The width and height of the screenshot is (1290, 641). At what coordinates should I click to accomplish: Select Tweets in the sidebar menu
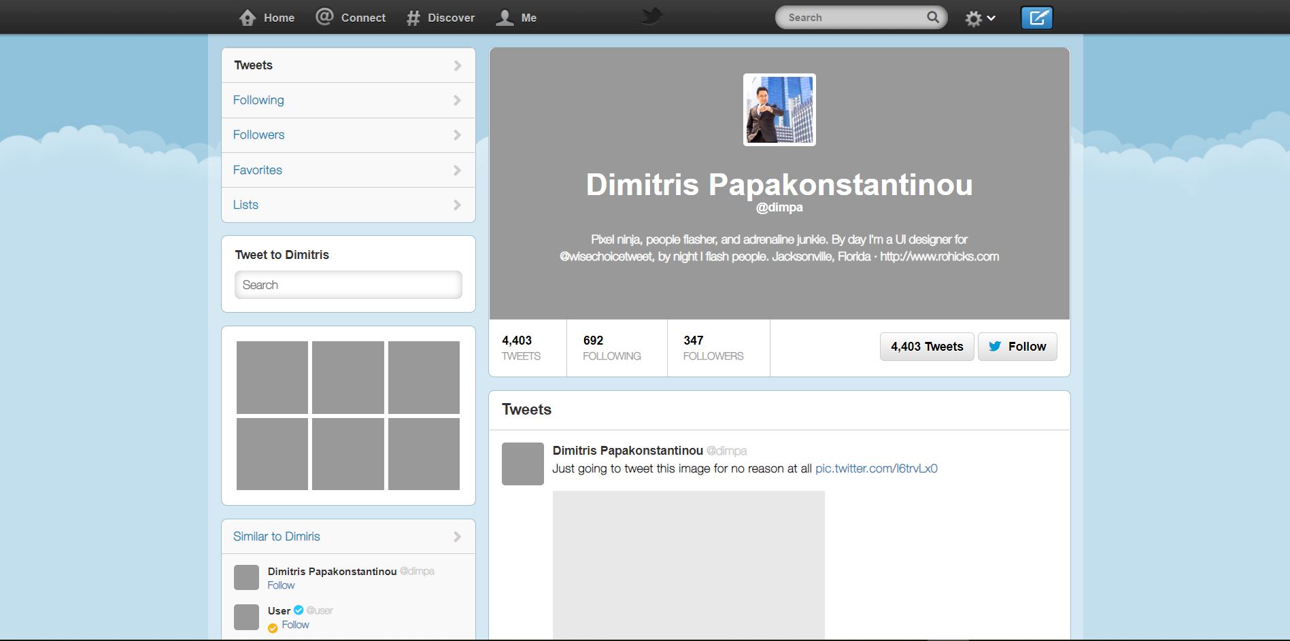click(253, 65)
